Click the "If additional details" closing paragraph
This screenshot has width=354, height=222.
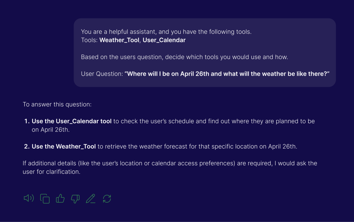(170, 167)
